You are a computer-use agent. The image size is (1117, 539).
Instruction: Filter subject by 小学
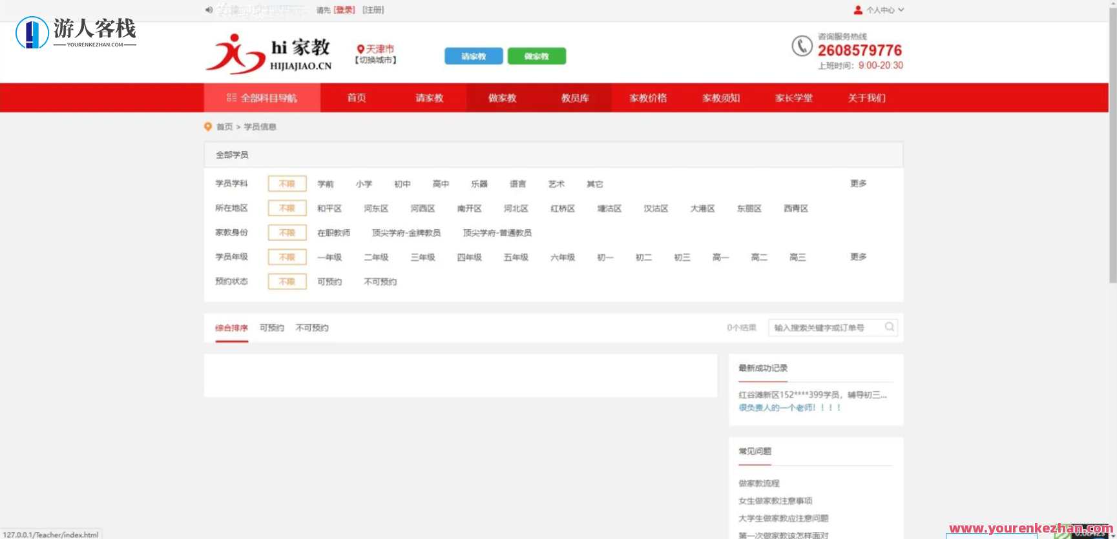pyautogui.click(x=364, y=184)
